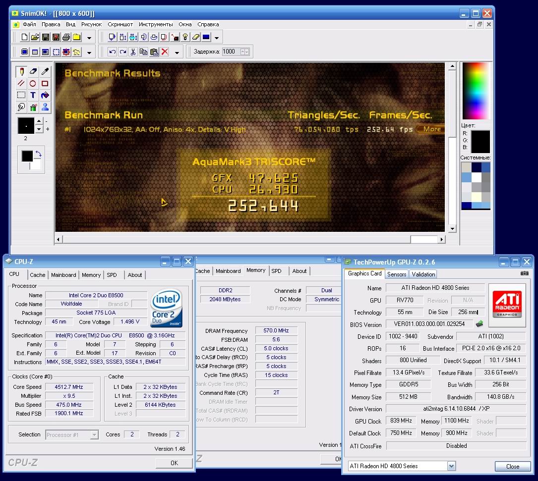This screenshot has height=481, width=538.
Task: Open the image toolbar overflow dropdown arrow
Action: [x=217, y=38]
